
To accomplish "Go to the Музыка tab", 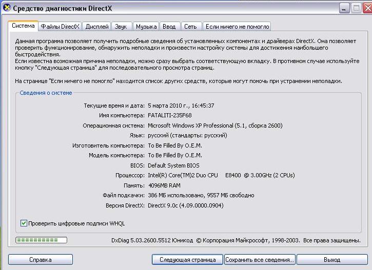I will 146,27.
